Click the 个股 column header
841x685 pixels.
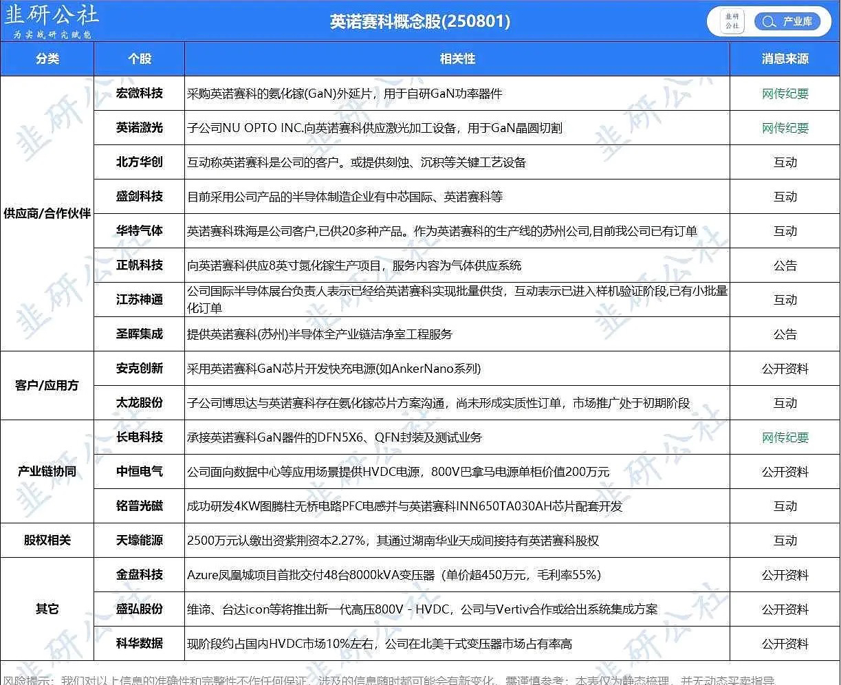[x=140, y=59]
